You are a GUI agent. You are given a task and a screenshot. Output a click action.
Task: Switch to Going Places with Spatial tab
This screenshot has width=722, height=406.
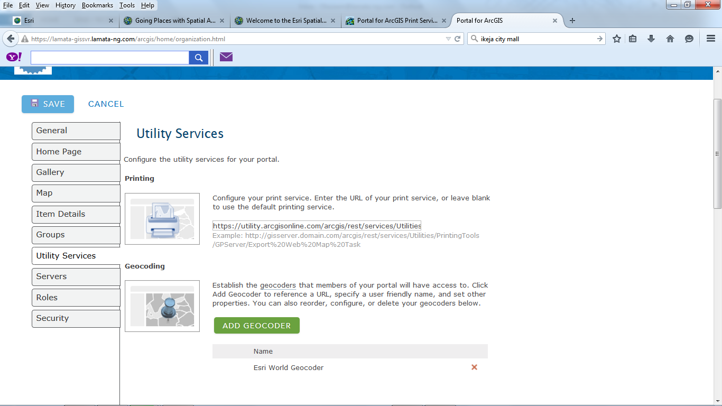(x=174, y=21)
